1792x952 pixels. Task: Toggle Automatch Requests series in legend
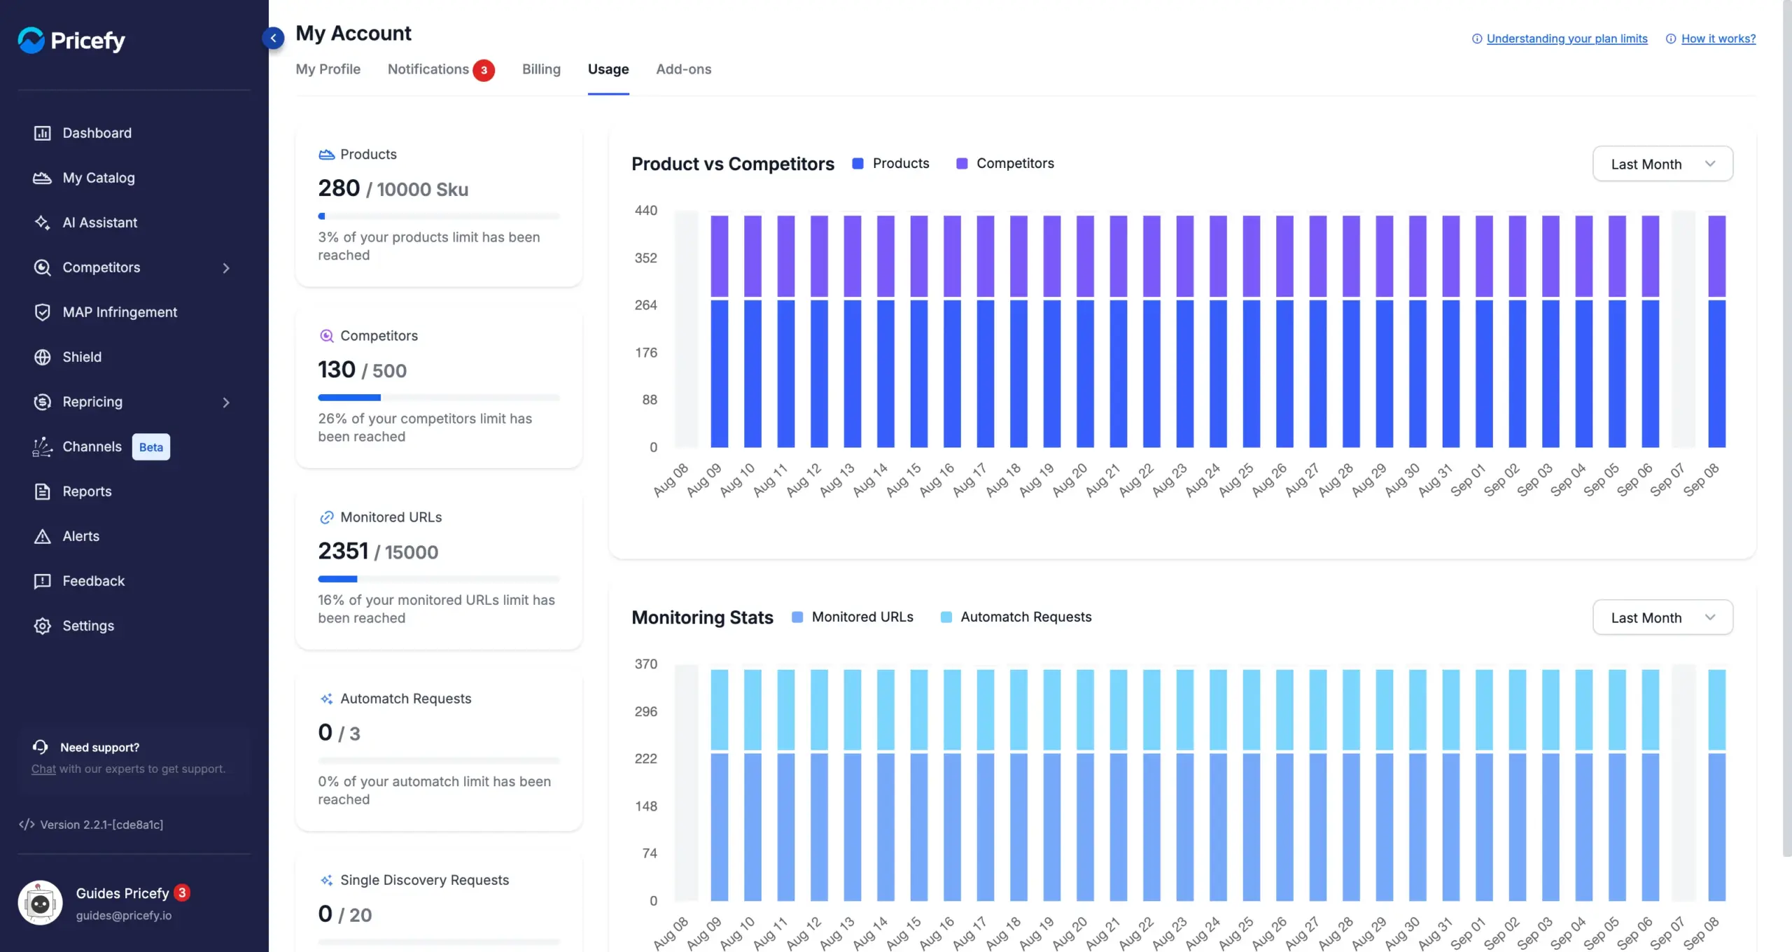coord(1016,617)
